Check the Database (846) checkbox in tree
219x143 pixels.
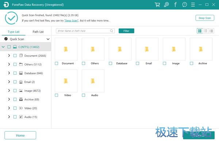[x=15, y=73]
